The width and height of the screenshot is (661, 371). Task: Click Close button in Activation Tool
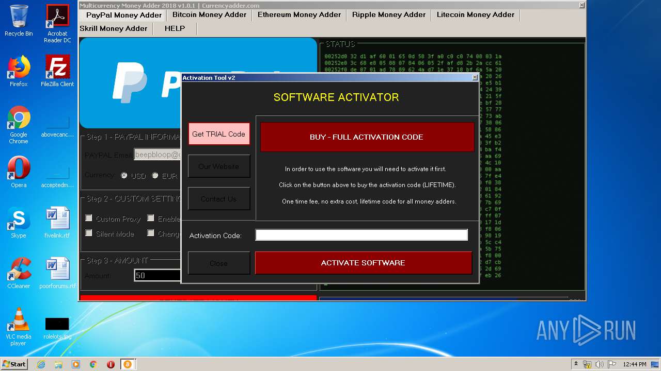click(x=219, y=263)
